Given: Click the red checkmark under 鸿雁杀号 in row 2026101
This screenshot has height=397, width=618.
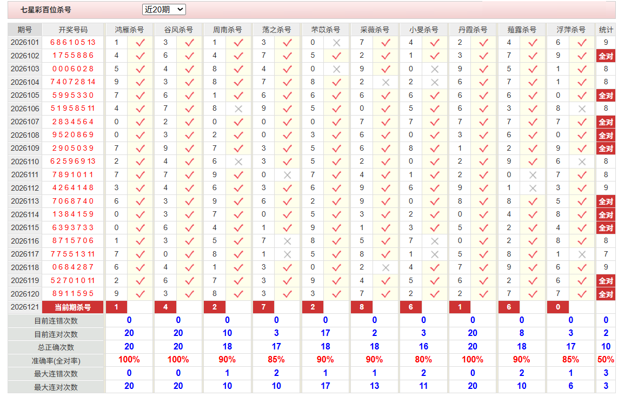Looking at the screenshot, I should 140,43.
